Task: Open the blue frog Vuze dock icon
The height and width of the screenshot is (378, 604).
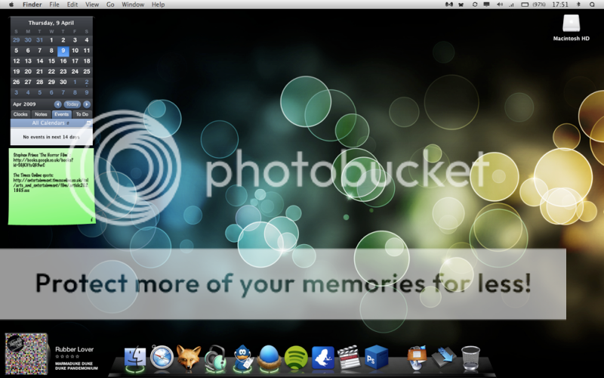Action: tap(323, 358)
